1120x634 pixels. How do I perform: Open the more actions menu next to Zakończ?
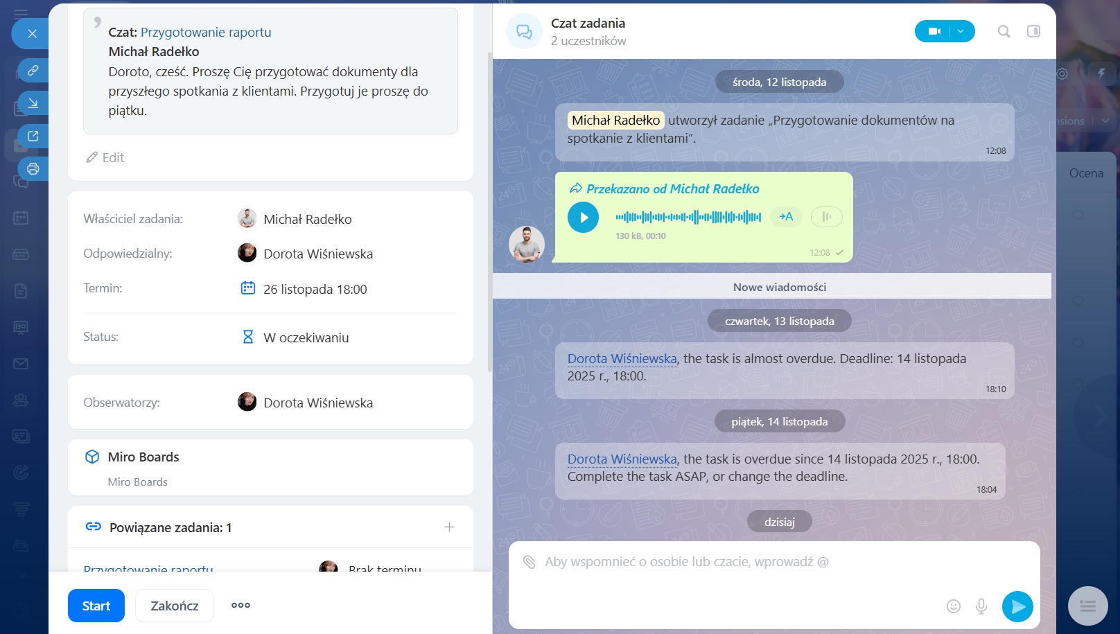coord(240,606)
